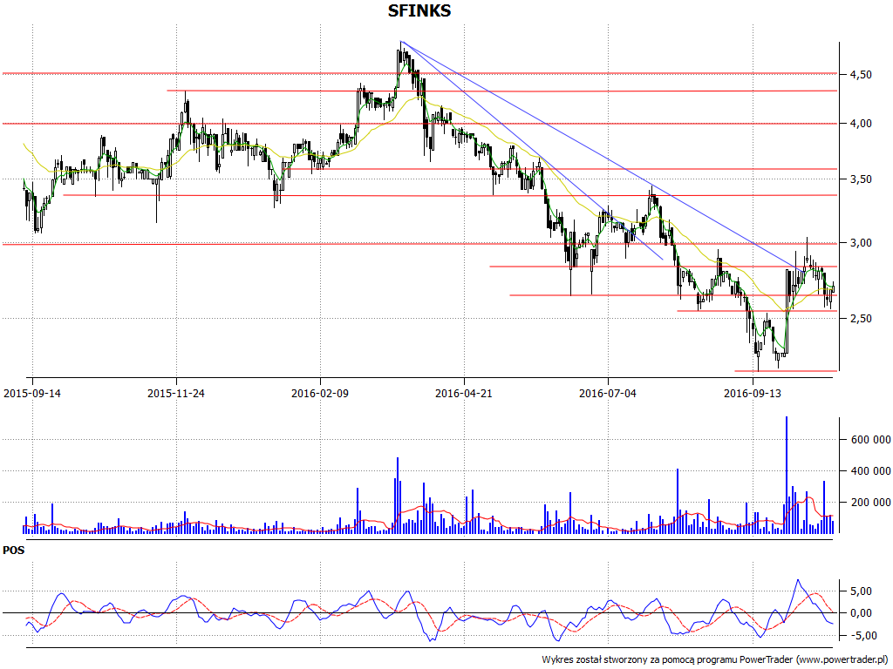This screenshot has width=893, height=669.
Task: Select the 2015-09-14 date label
Action: point(32,393)
